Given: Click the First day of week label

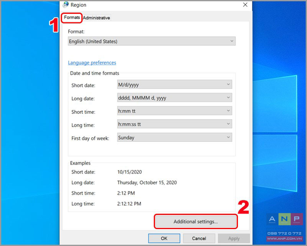Looking at the screenshot, I should 90,138.
